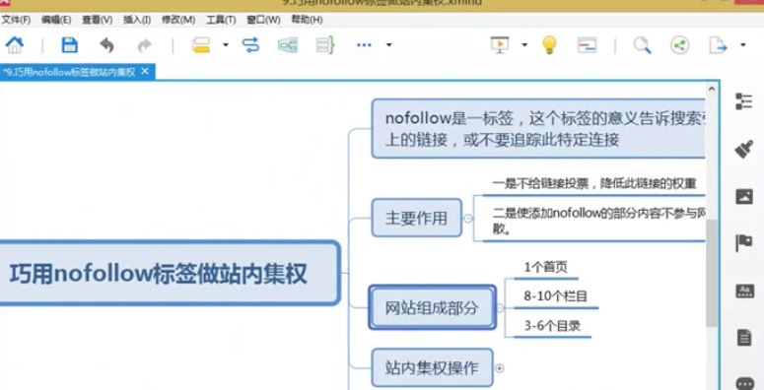764x390 pixels.
Task: Open the 插入(I) menu
Action: point(137,20)
